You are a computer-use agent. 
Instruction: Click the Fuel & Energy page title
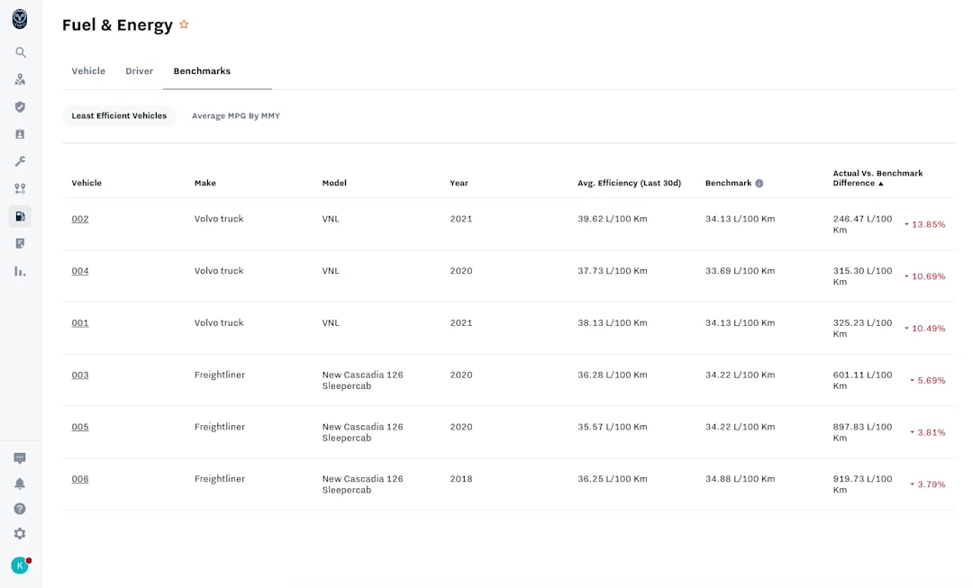point(117,25)
